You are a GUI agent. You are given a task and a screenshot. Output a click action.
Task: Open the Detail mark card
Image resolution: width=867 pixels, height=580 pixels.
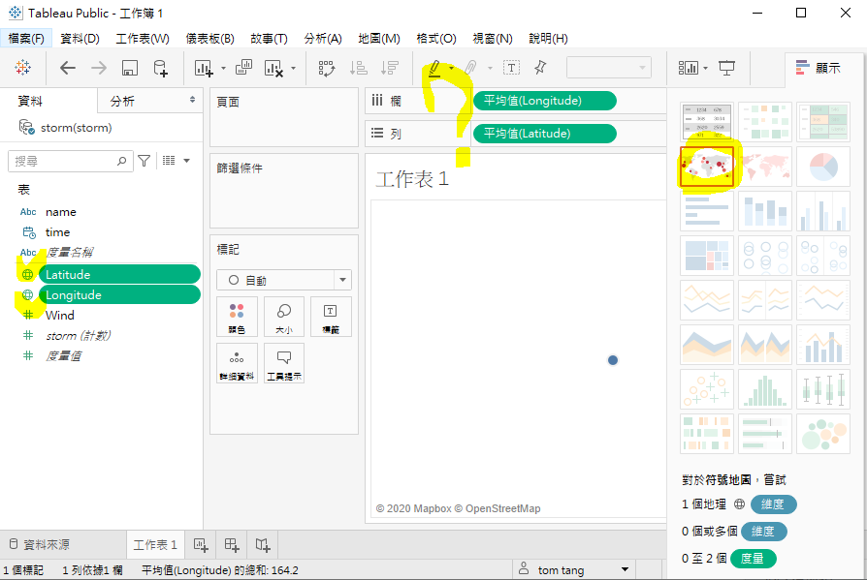(237, 363)
